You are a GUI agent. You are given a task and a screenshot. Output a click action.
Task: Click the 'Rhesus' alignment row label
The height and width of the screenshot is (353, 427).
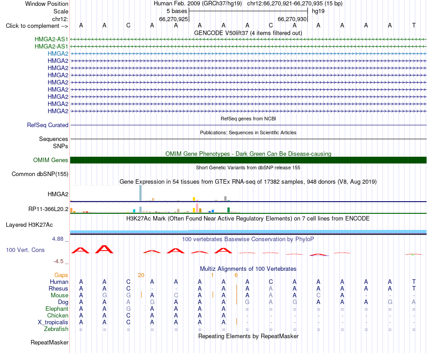[58, 288]
